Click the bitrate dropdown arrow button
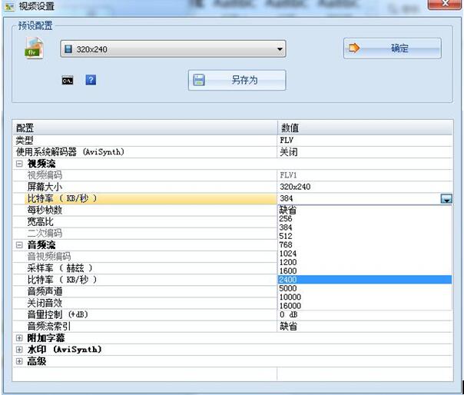This screenshot has height=395, width=464. pos(446,199)
